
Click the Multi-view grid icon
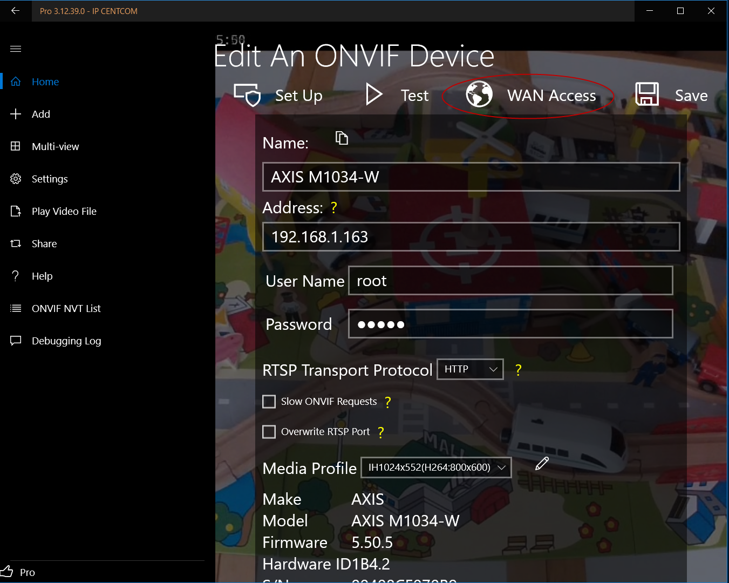[16, 146]
